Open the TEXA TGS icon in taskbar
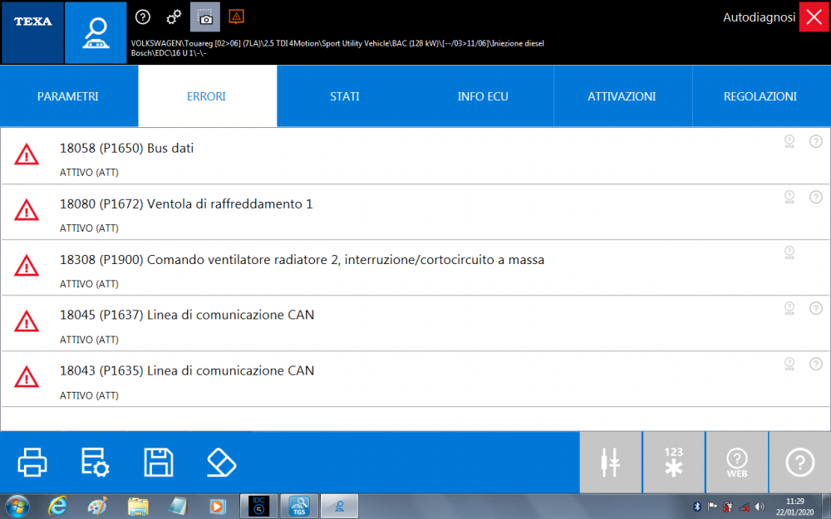 (298, 506)
